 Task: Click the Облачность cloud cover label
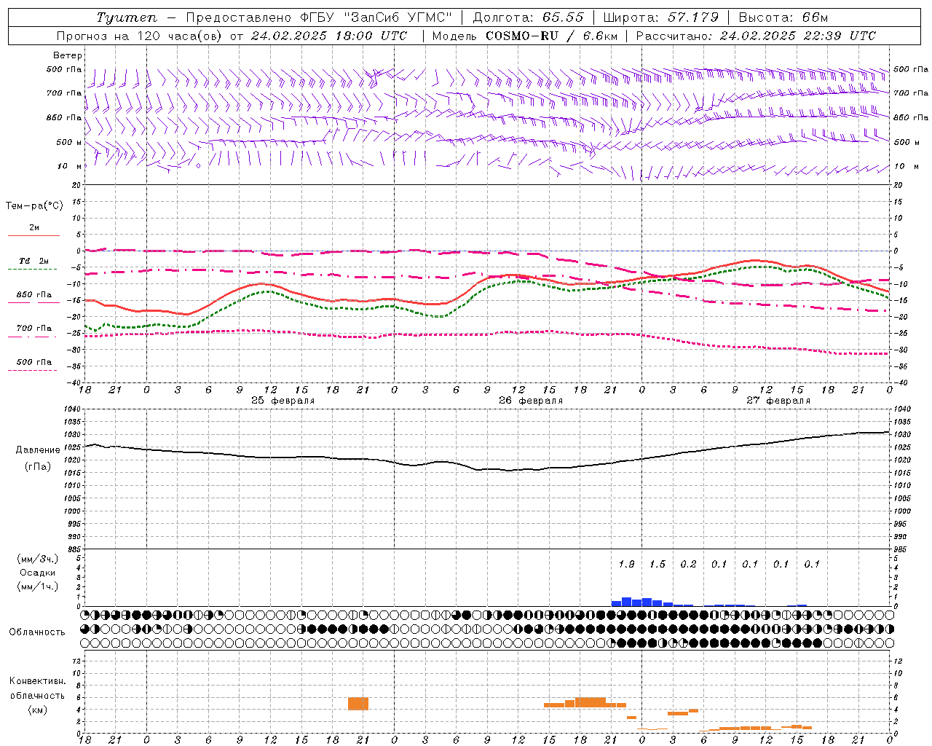pyautogui.click(x=37, y=632)
